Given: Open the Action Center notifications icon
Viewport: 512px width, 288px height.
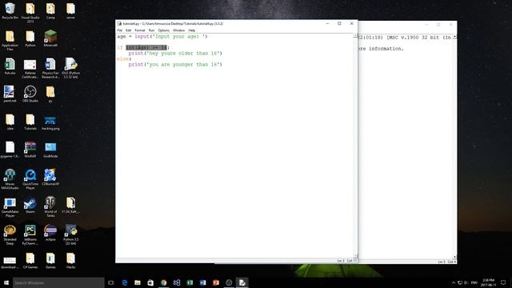Looking at the screenshot, I should (x=503, y=282).
